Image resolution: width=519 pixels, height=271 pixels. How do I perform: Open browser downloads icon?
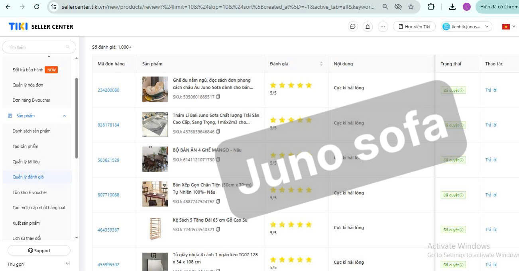point(452,7)
